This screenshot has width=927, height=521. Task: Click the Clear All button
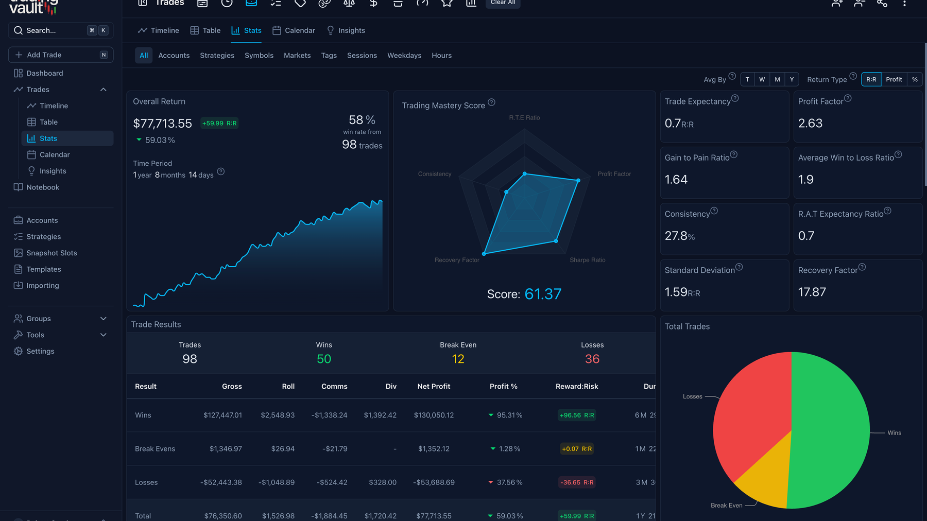click(502, 2)
